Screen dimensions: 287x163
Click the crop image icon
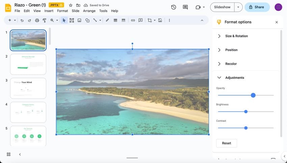(149, 20)
